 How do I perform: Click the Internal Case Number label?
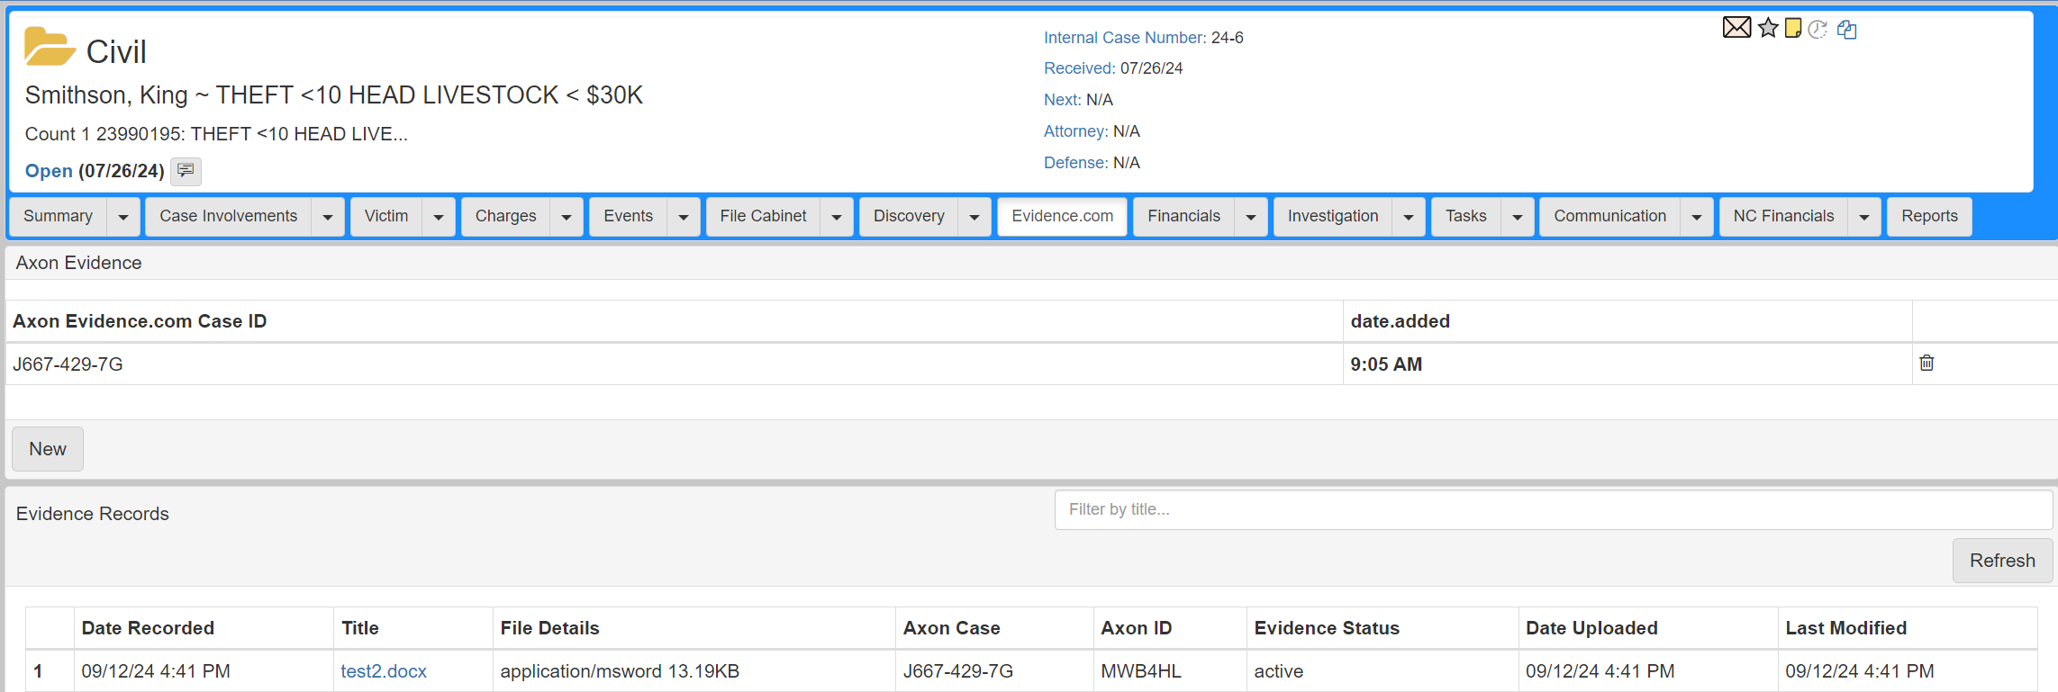coord(1125,38)
